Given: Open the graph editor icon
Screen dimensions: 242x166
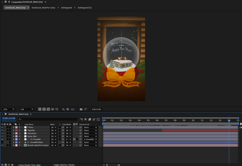Looking at the screenshot, I should (98, 119).
